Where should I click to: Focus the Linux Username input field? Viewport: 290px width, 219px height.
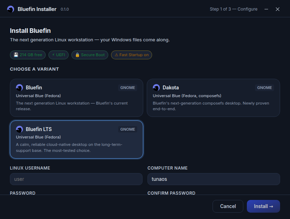(x=76, y=179)
